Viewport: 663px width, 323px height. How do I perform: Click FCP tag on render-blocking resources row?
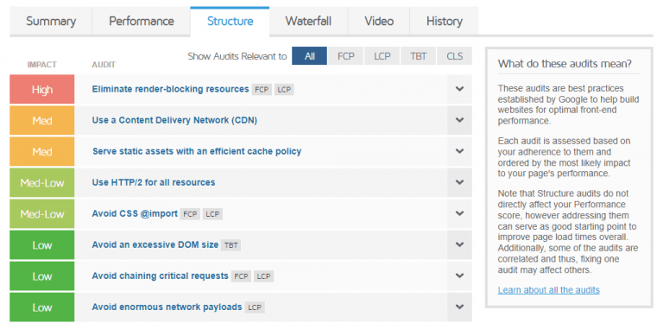tap(262, 90)
